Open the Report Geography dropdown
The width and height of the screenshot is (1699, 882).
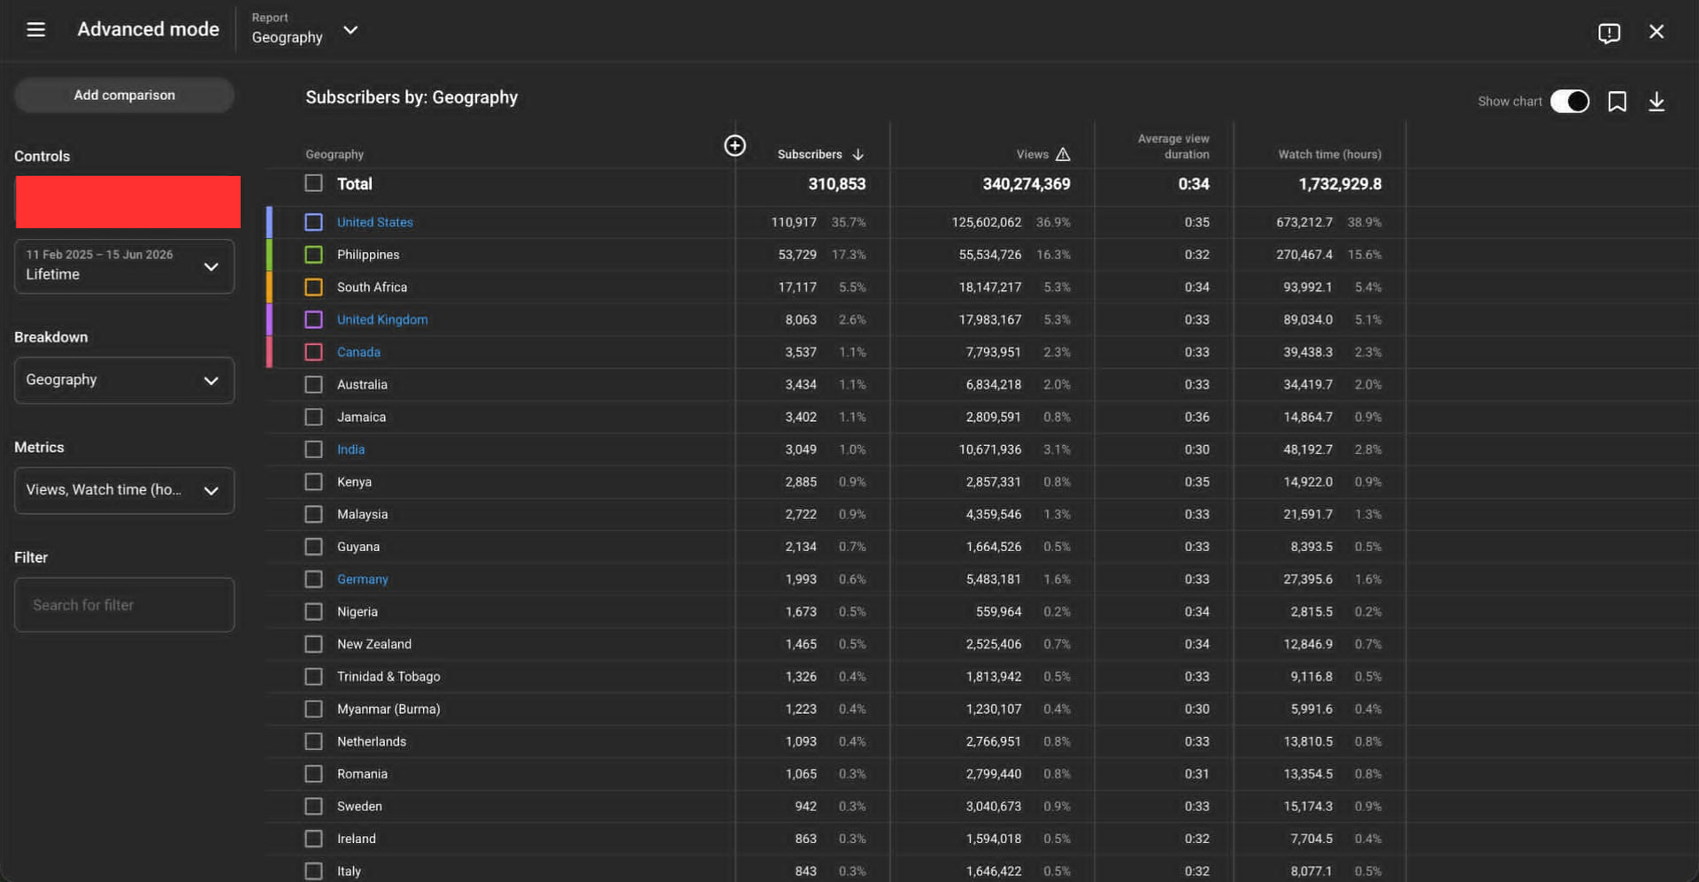(x=304, y=29)
